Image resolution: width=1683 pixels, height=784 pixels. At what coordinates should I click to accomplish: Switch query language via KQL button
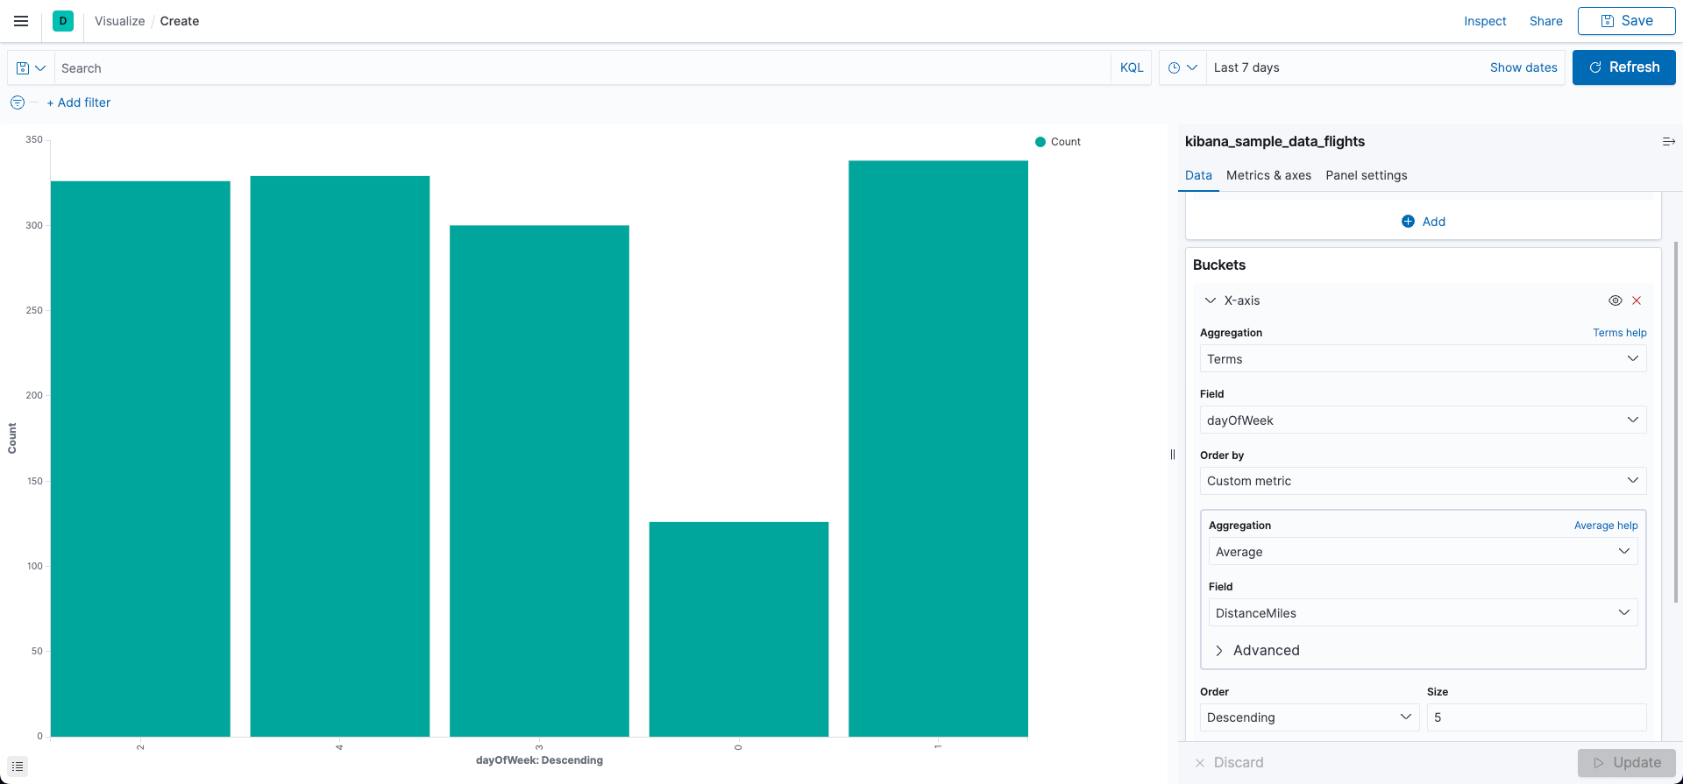point(1132,67)
